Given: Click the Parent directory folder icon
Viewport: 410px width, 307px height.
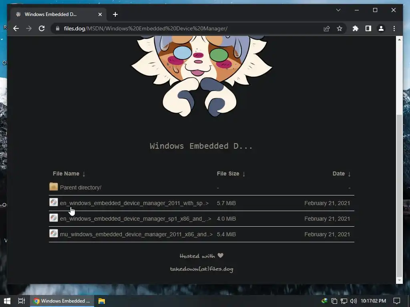Looking at the screenshot, I should [54, 187].
